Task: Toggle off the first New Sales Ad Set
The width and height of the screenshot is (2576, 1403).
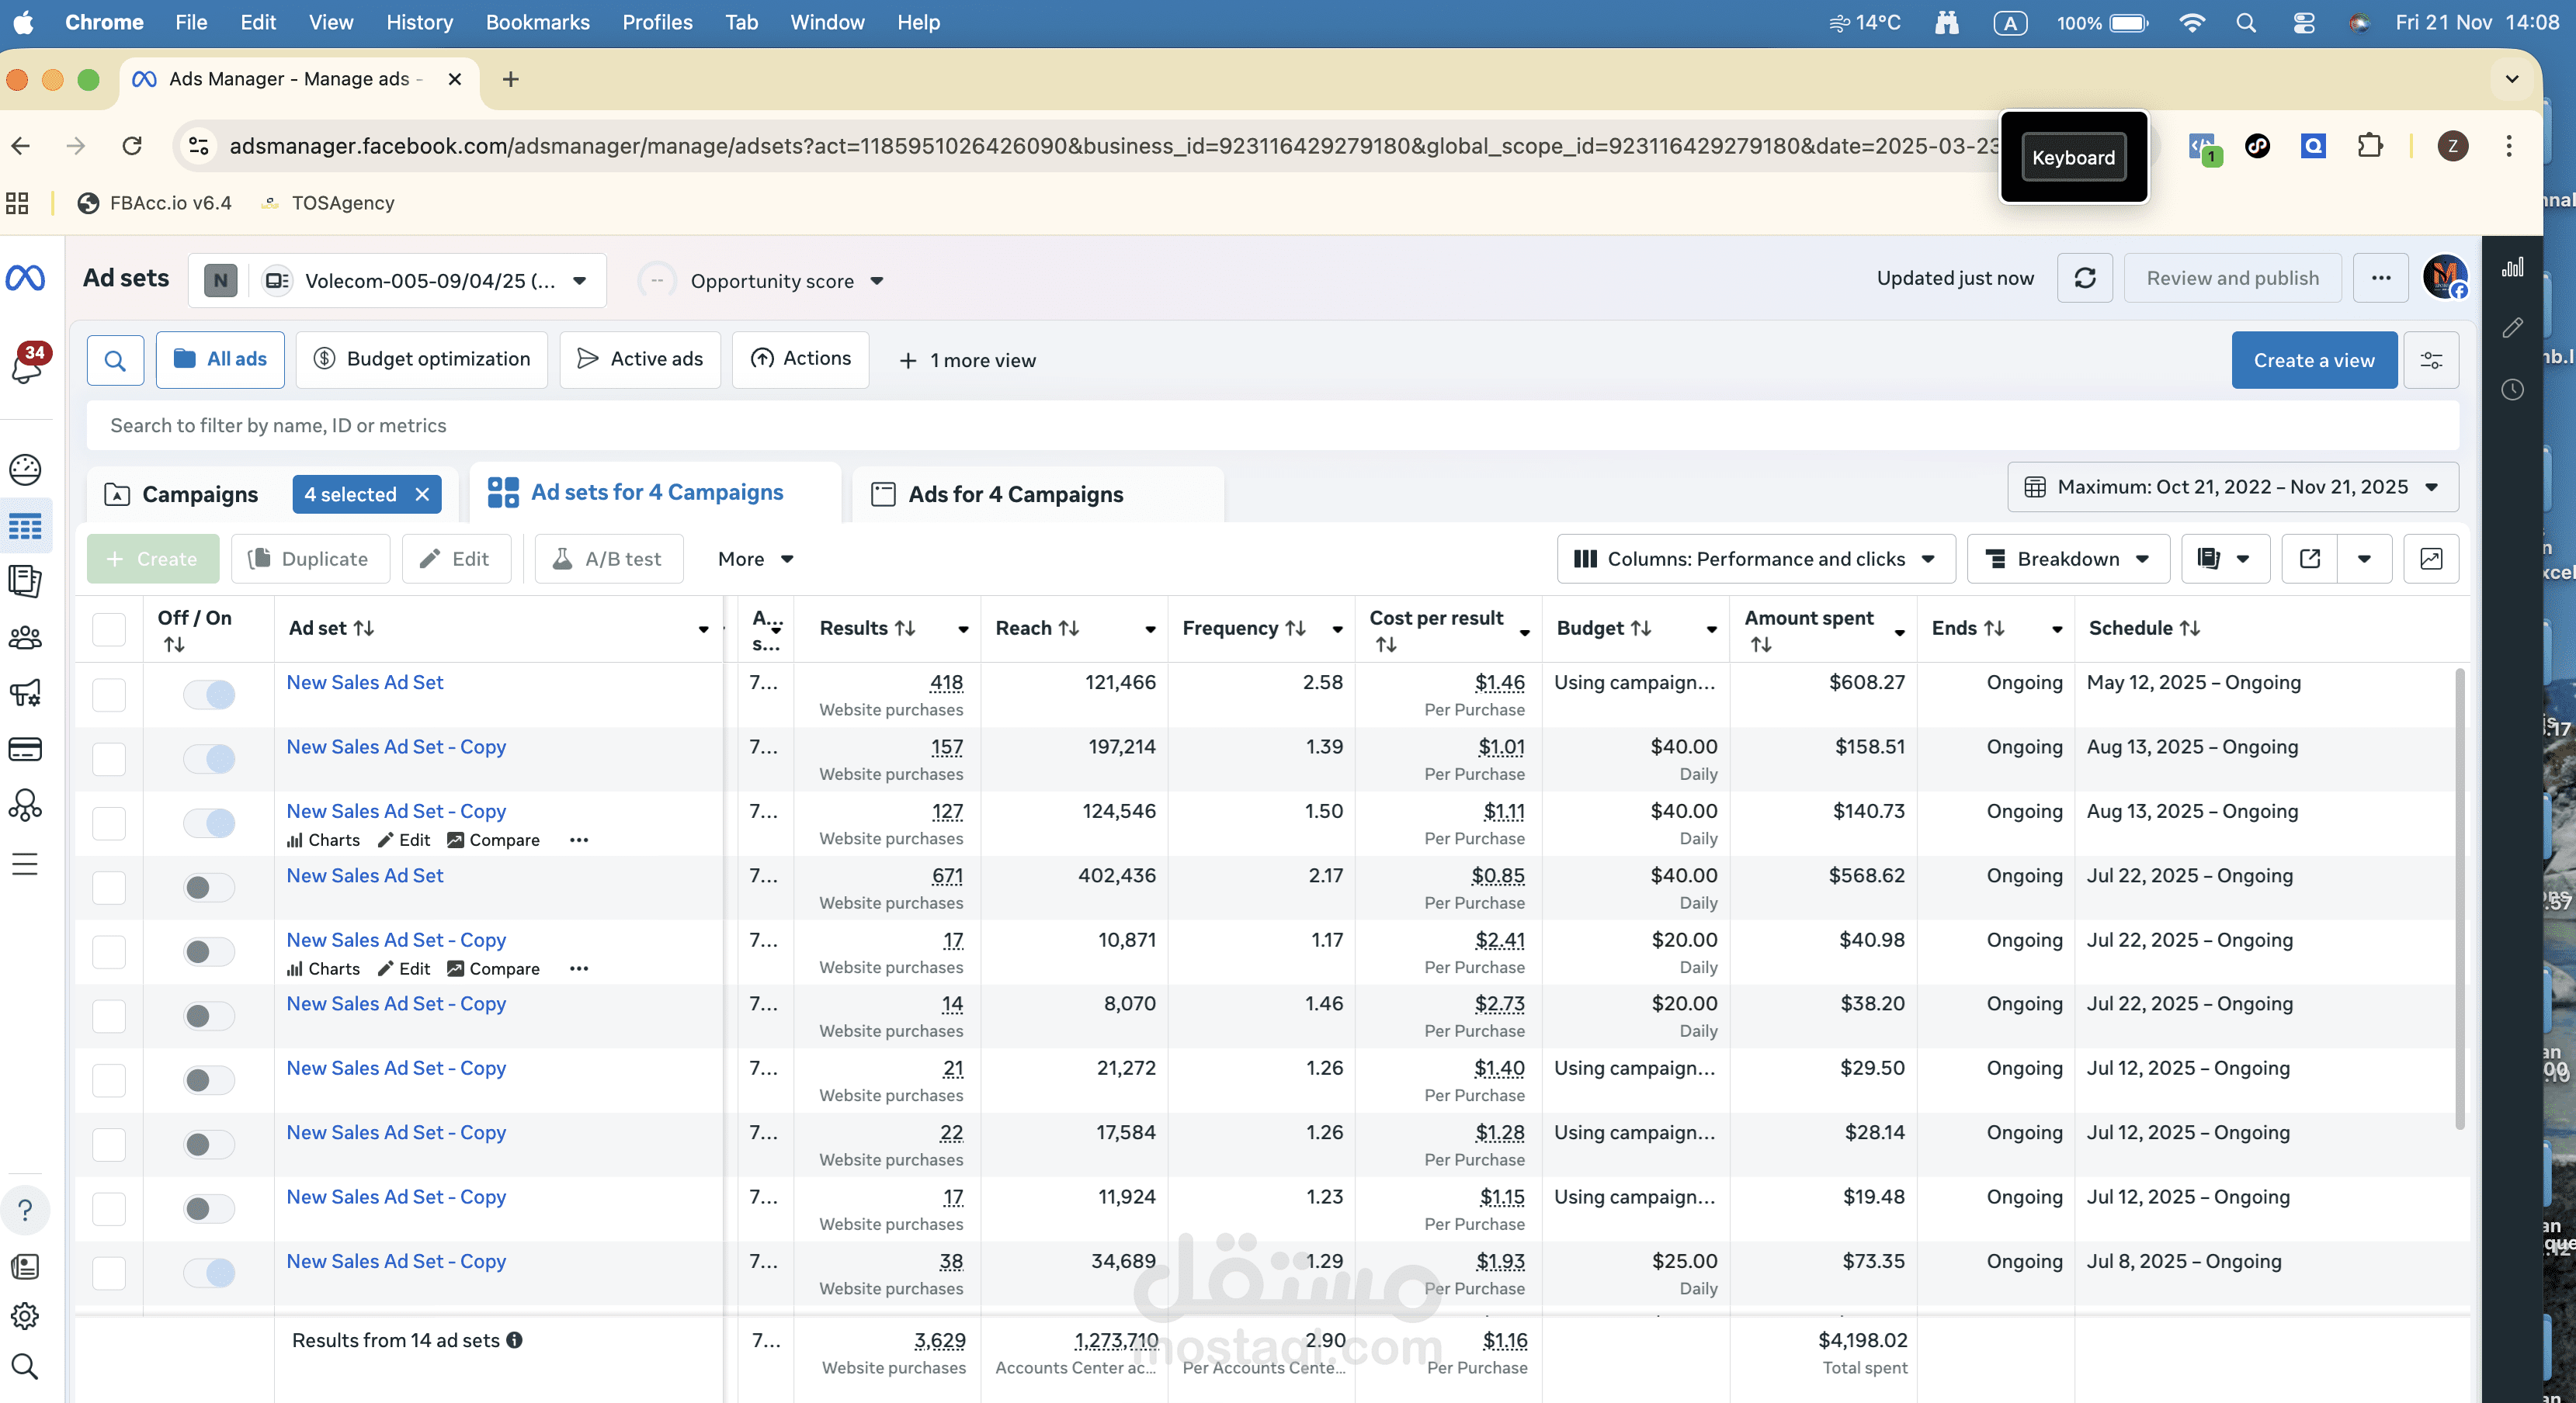Action: click(209, 695)
